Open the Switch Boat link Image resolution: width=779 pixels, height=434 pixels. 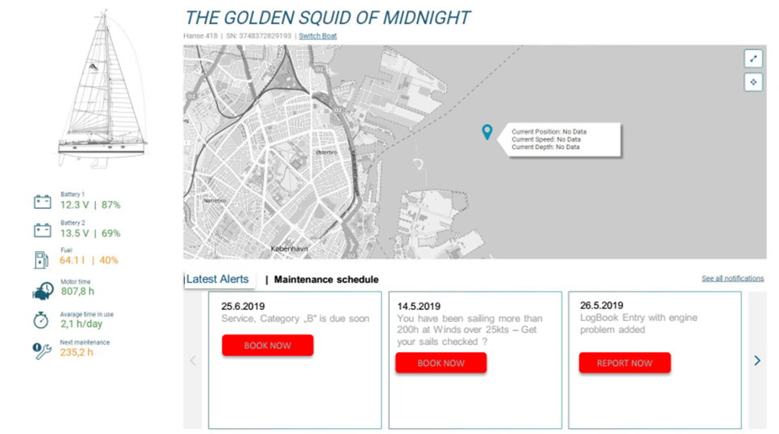[317, 36]
